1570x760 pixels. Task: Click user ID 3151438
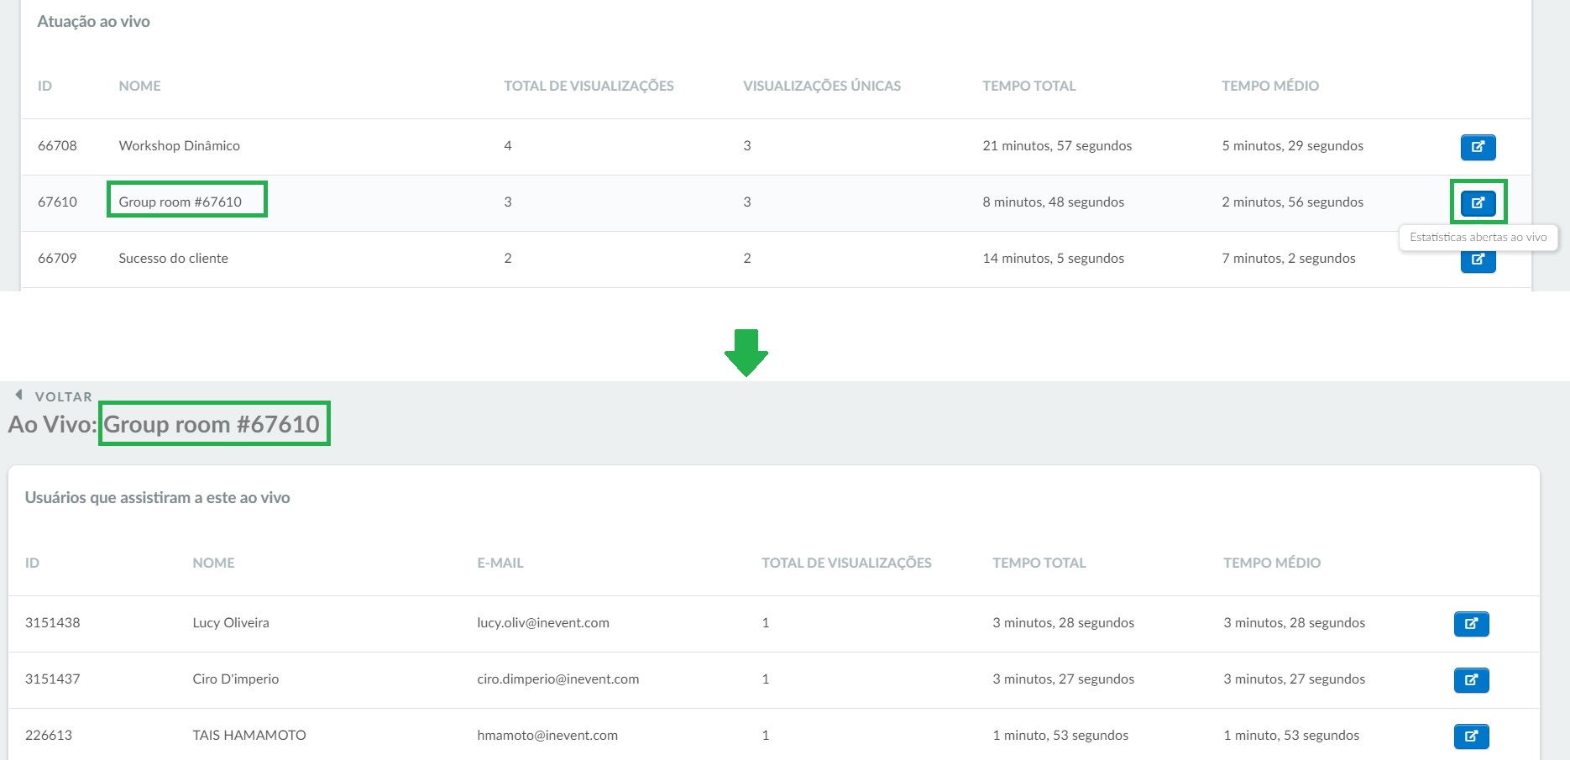pyautogui.click(x=52, y=622)
